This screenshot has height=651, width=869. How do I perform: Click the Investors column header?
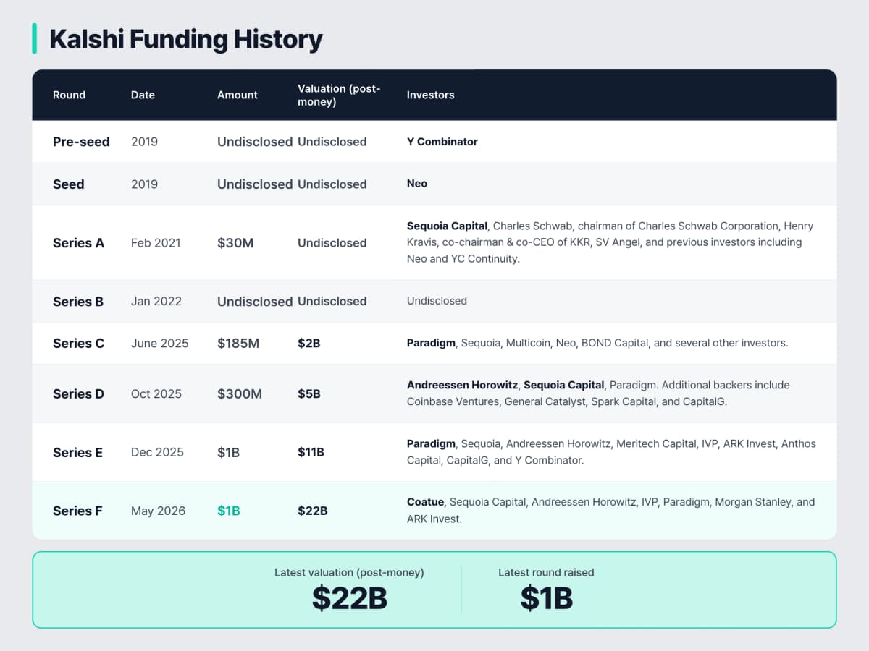[430, 95]
